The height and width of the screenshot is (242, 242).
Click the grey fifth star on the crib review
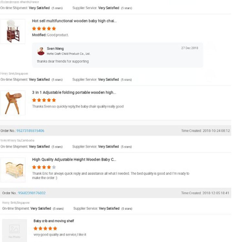click(x=54, y=167)
